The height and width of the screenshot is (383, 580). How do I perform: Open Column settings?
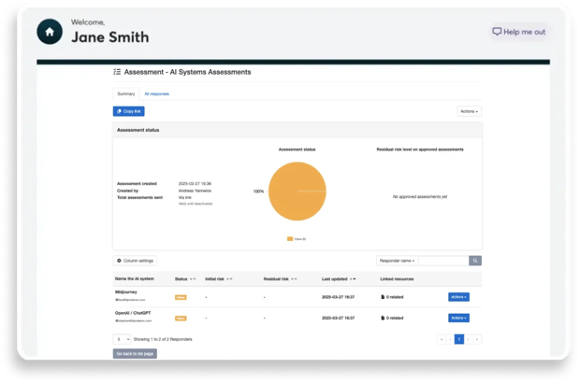point(135,261)
